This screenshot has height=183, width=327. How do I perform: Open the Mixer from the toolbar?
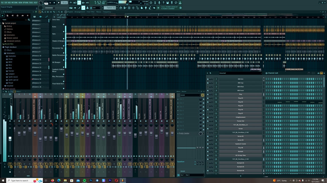(x=133, y=8)
